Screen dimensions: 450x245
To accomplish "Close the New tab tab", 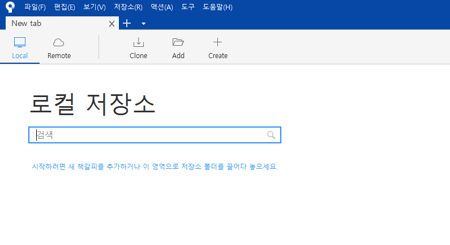I will click(112, 24).
